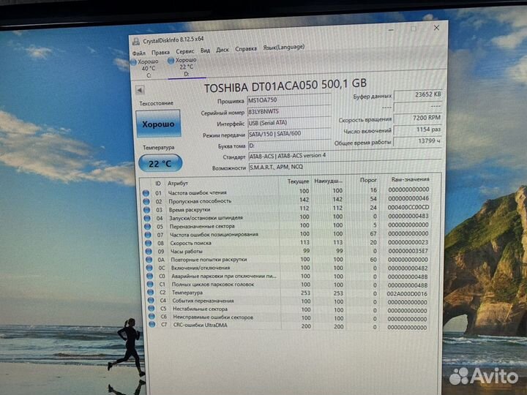Click the Текущее column header
The height and width of the screenshot is (395, 527).
pos(298,181)
